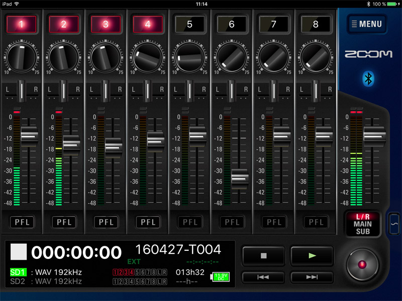The height and width of the screenshot is (301, 402).
Task: Arm track 5 for recording
Action: pyautogui.click(x=189, y=24)
